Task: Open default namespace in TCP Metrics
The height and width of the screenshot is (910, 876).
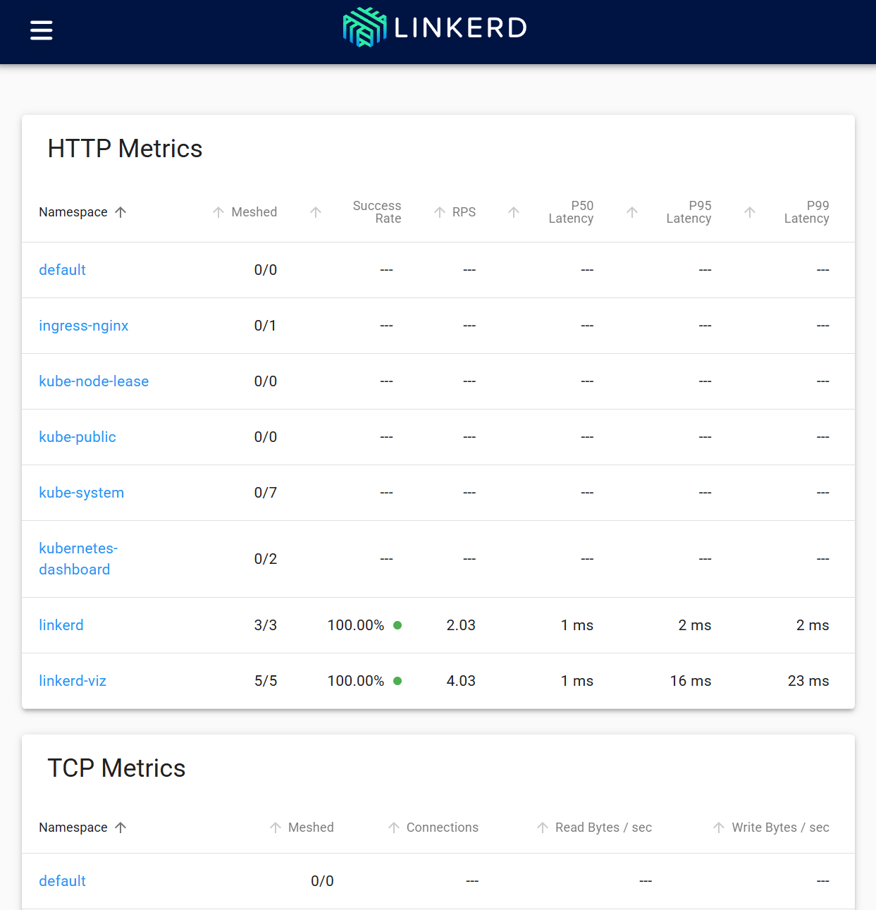Action: coord(63,881)
